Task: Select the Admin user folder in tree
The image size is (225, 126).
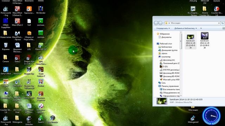Action: pyautogui.click(x=163, y=54)
